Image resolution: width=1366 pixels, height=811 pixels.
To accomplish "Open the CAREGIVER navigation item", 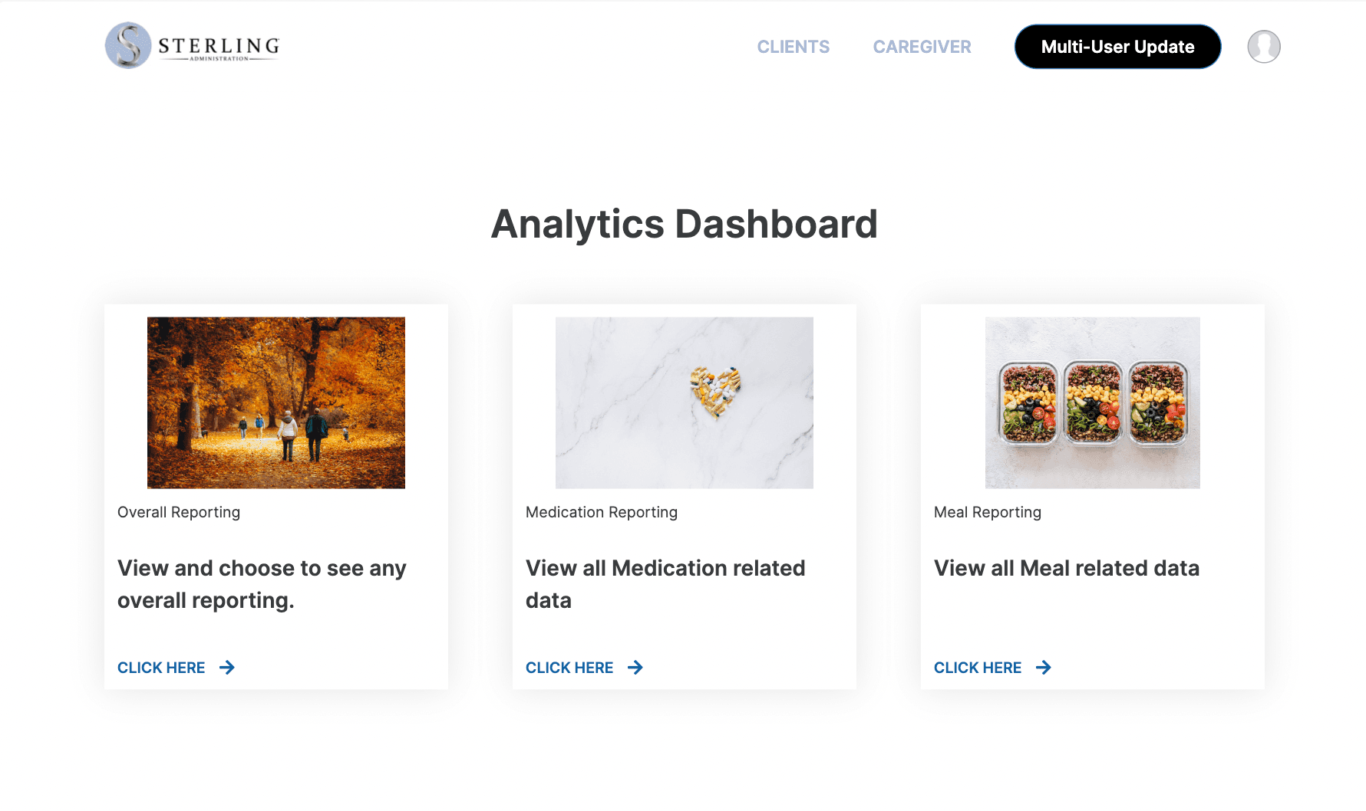I will [x=921, y=47].
